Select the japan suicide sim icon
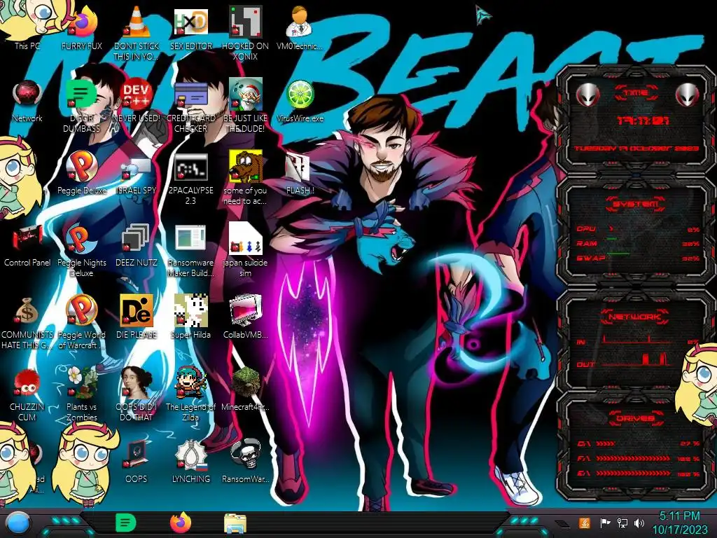717x538 pixels. click(245, 251)
